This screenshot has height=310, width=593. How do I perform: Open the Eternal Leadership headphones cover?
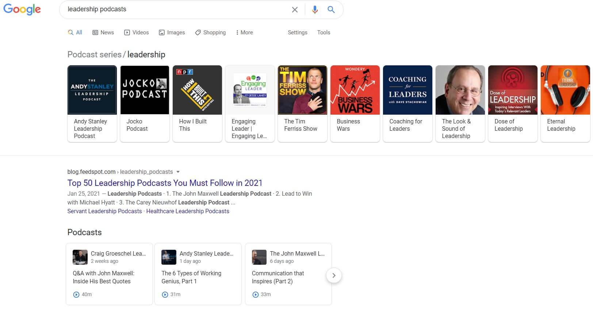(565, 90)
